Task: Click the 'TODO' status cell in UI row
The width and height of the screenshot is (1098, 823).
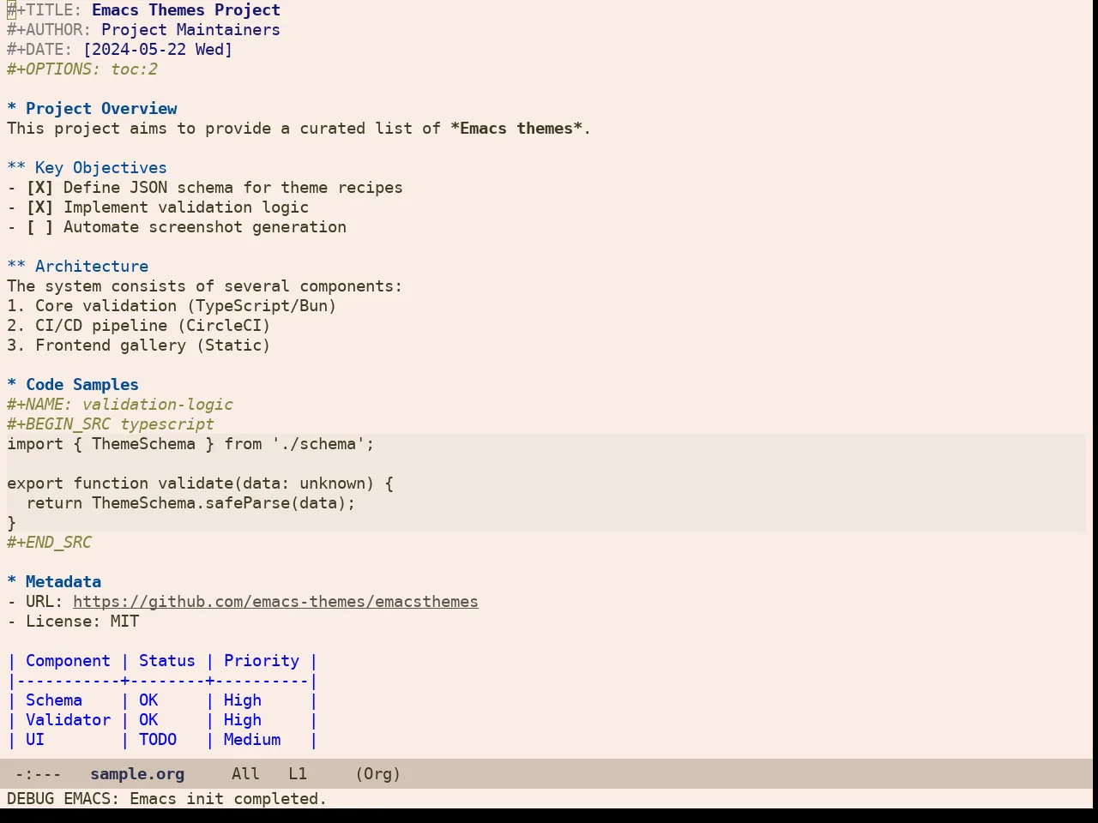Action: [158, 740]
